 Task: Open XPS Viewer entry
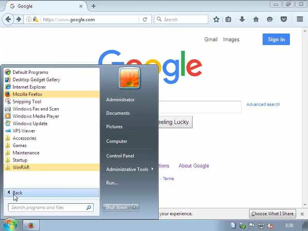pyautogui.click(x=52, y=131)
